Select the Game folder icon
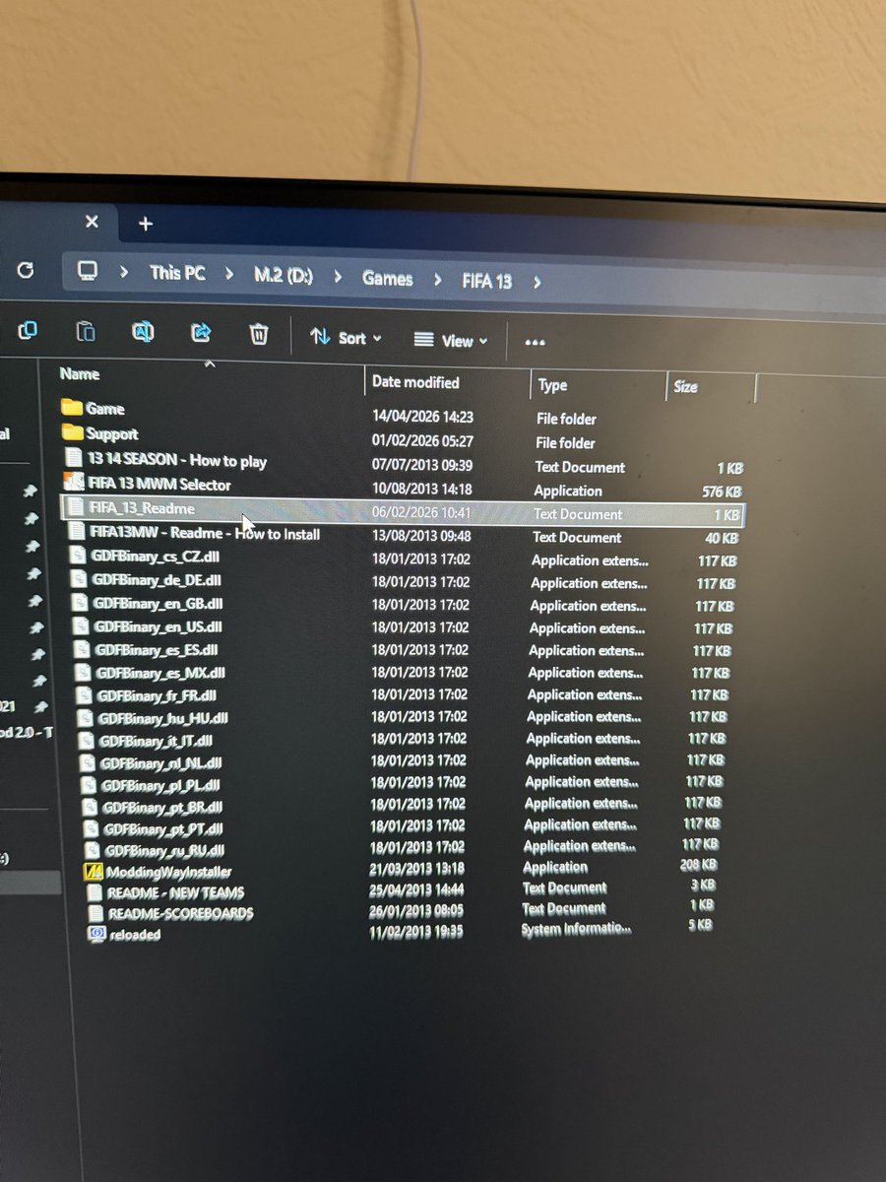The height and width of the screenshot is (1182, 886). click(x=71, y=408)
